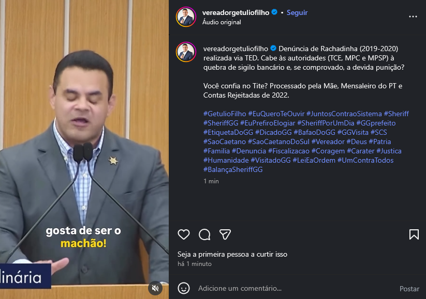Open #SaoCaetanoDoSul hashtag
This screenshot has width=426, height=299.
click(278, 142)
